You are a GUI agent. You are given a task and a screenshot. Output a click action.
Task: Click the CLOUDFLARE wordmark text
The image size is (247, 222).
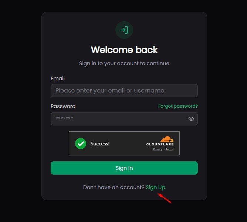pos(160,144)
